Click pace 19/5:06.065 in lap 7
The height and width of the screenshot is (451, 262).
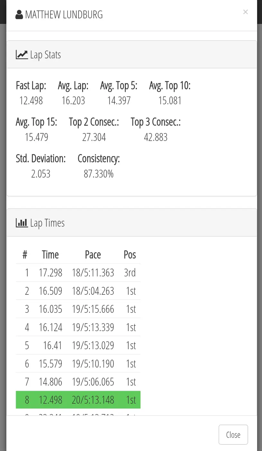pos(93,382)
